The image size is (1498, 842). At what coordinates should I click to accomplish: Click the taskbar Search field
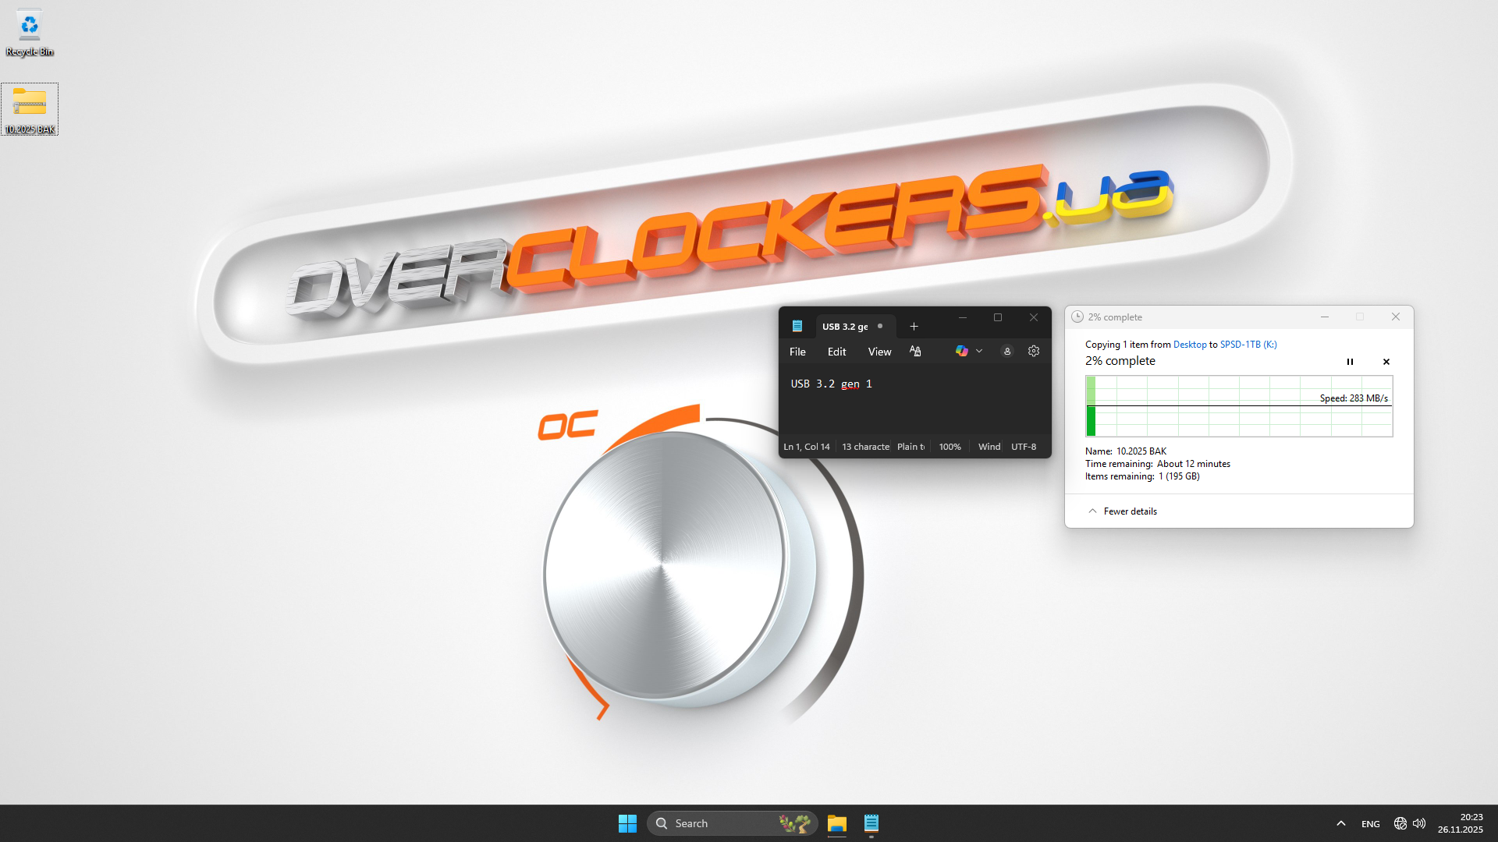[718, 823]
